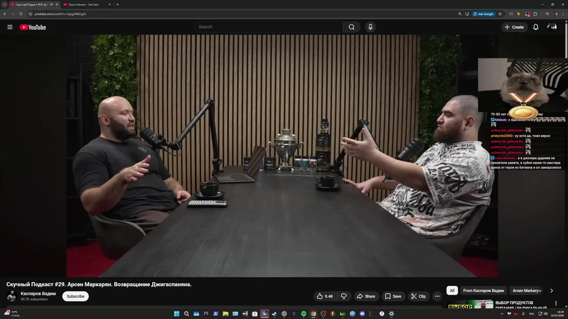568x319 pixels.
Task: Open YouTube account avatar menu
Action: [552, 27]
